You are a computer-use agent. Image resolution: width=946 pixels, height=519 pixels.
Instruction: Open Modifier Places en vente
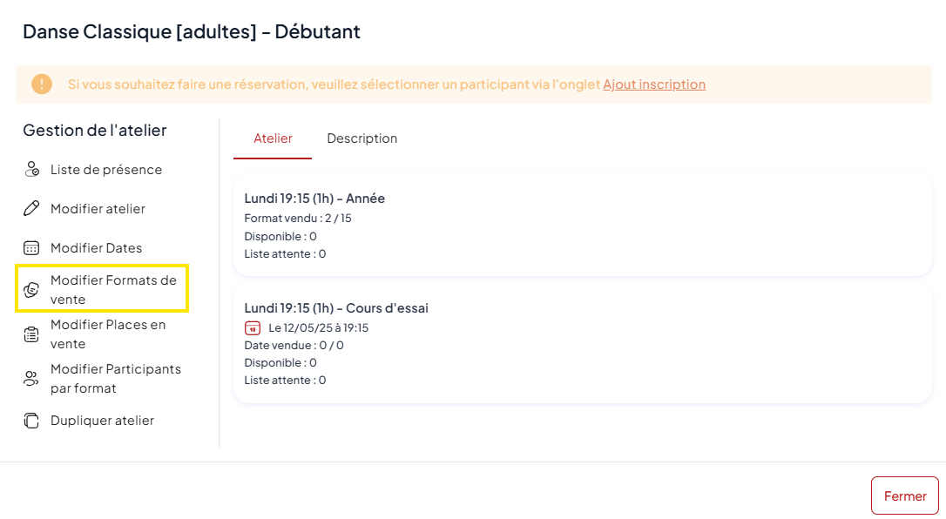(108, 334)
